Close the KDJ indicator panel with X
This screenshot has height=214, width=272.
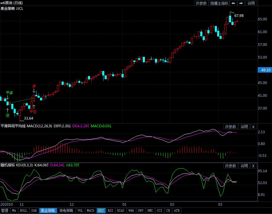pyautogui.click(x=253, y=166)
